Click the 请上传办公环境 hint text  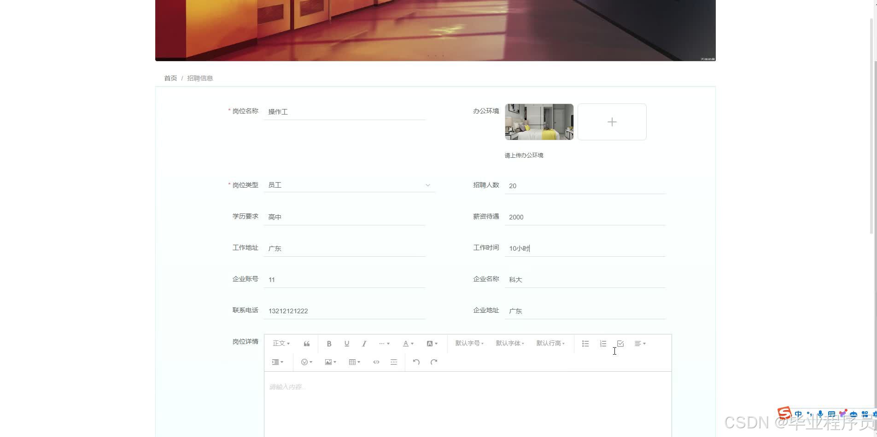click(x=524, y=155)
